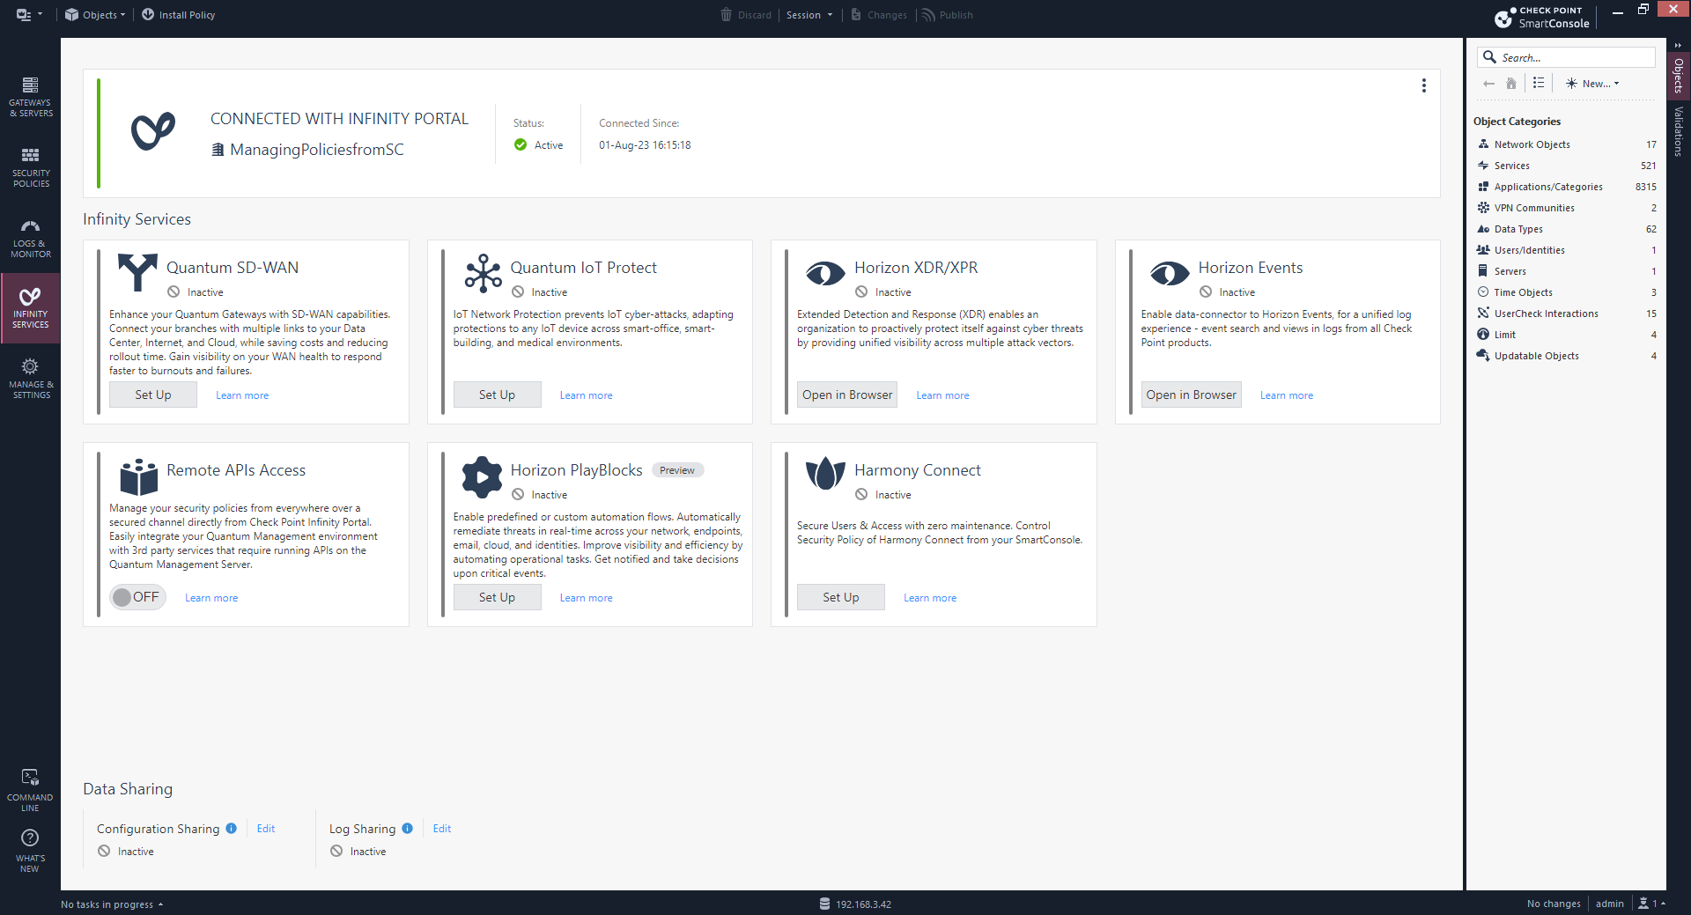Edit Configuration Sharing settings
1691x915 pixels.
point(266,829)
